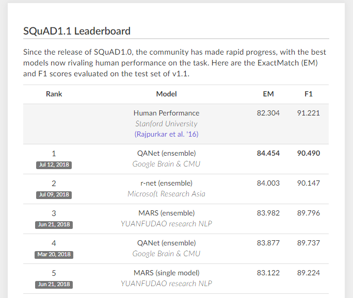Select the rank 1 QANet (ensemble) name
This screenshot has height=298, width=353.
[166, 154]
